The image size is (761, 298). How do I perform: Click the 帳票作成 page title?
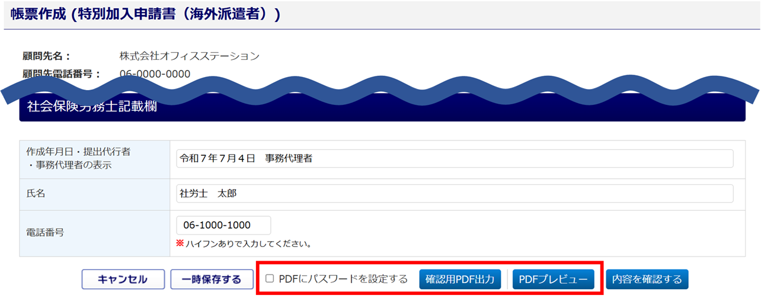(x=145, y=15)
